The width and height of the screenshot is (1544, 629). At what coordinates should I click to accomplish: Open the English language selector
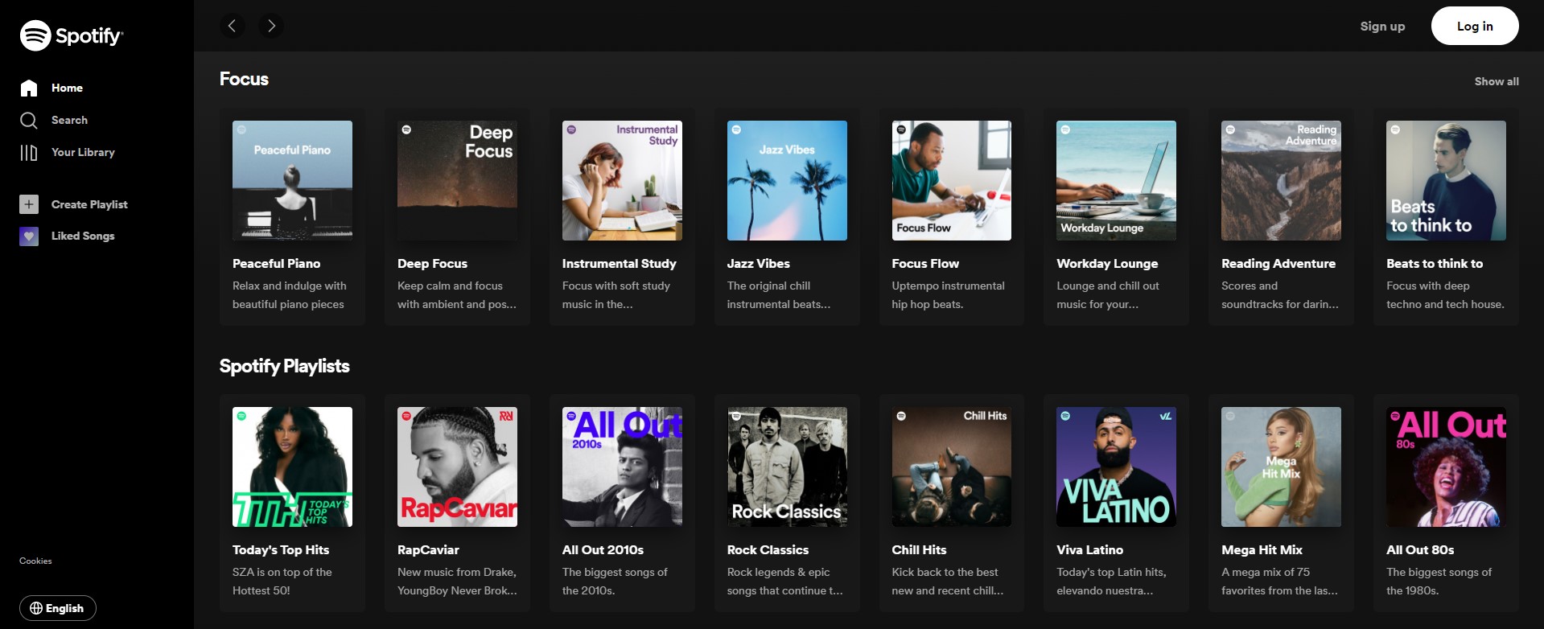pos(57,608)
